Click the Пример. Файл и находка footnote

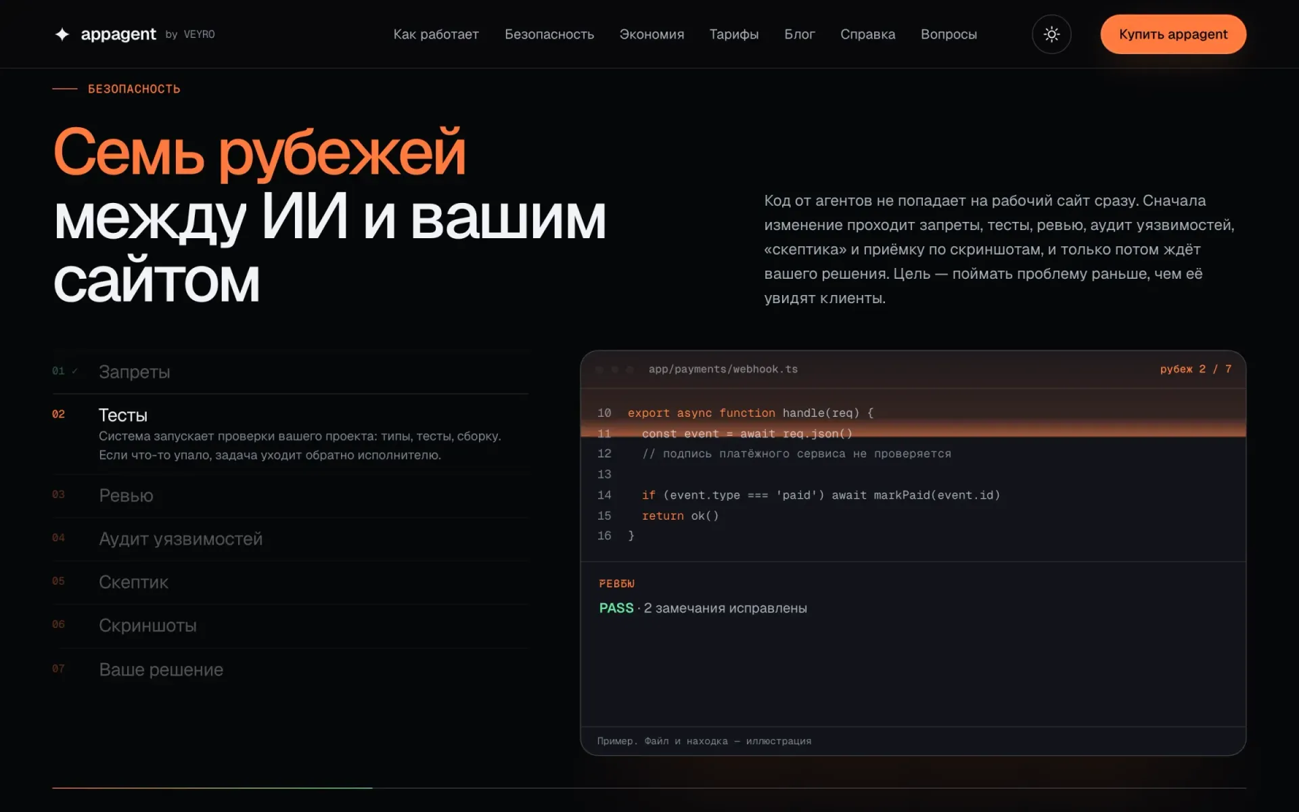(x=704, y=741)
